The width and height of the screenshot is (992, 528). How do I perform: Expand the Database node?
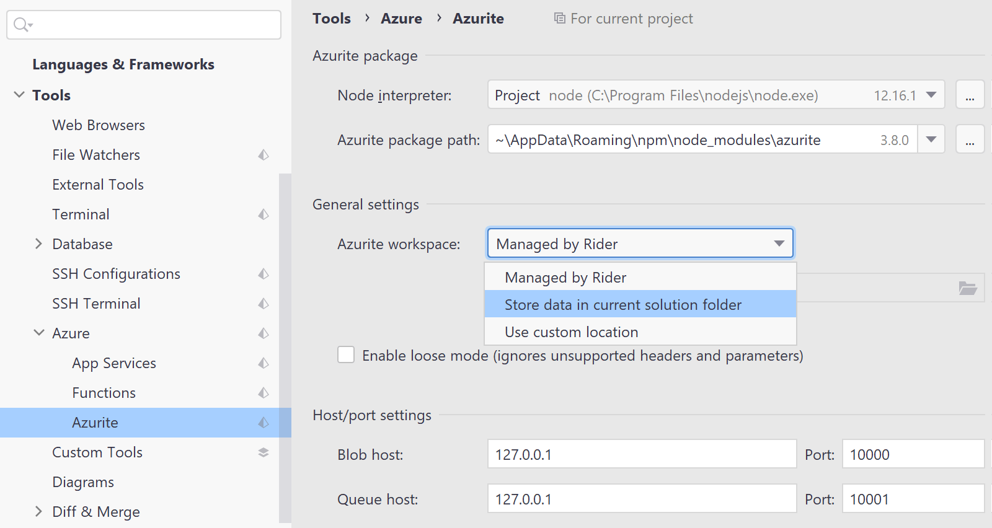pos(39,244)
